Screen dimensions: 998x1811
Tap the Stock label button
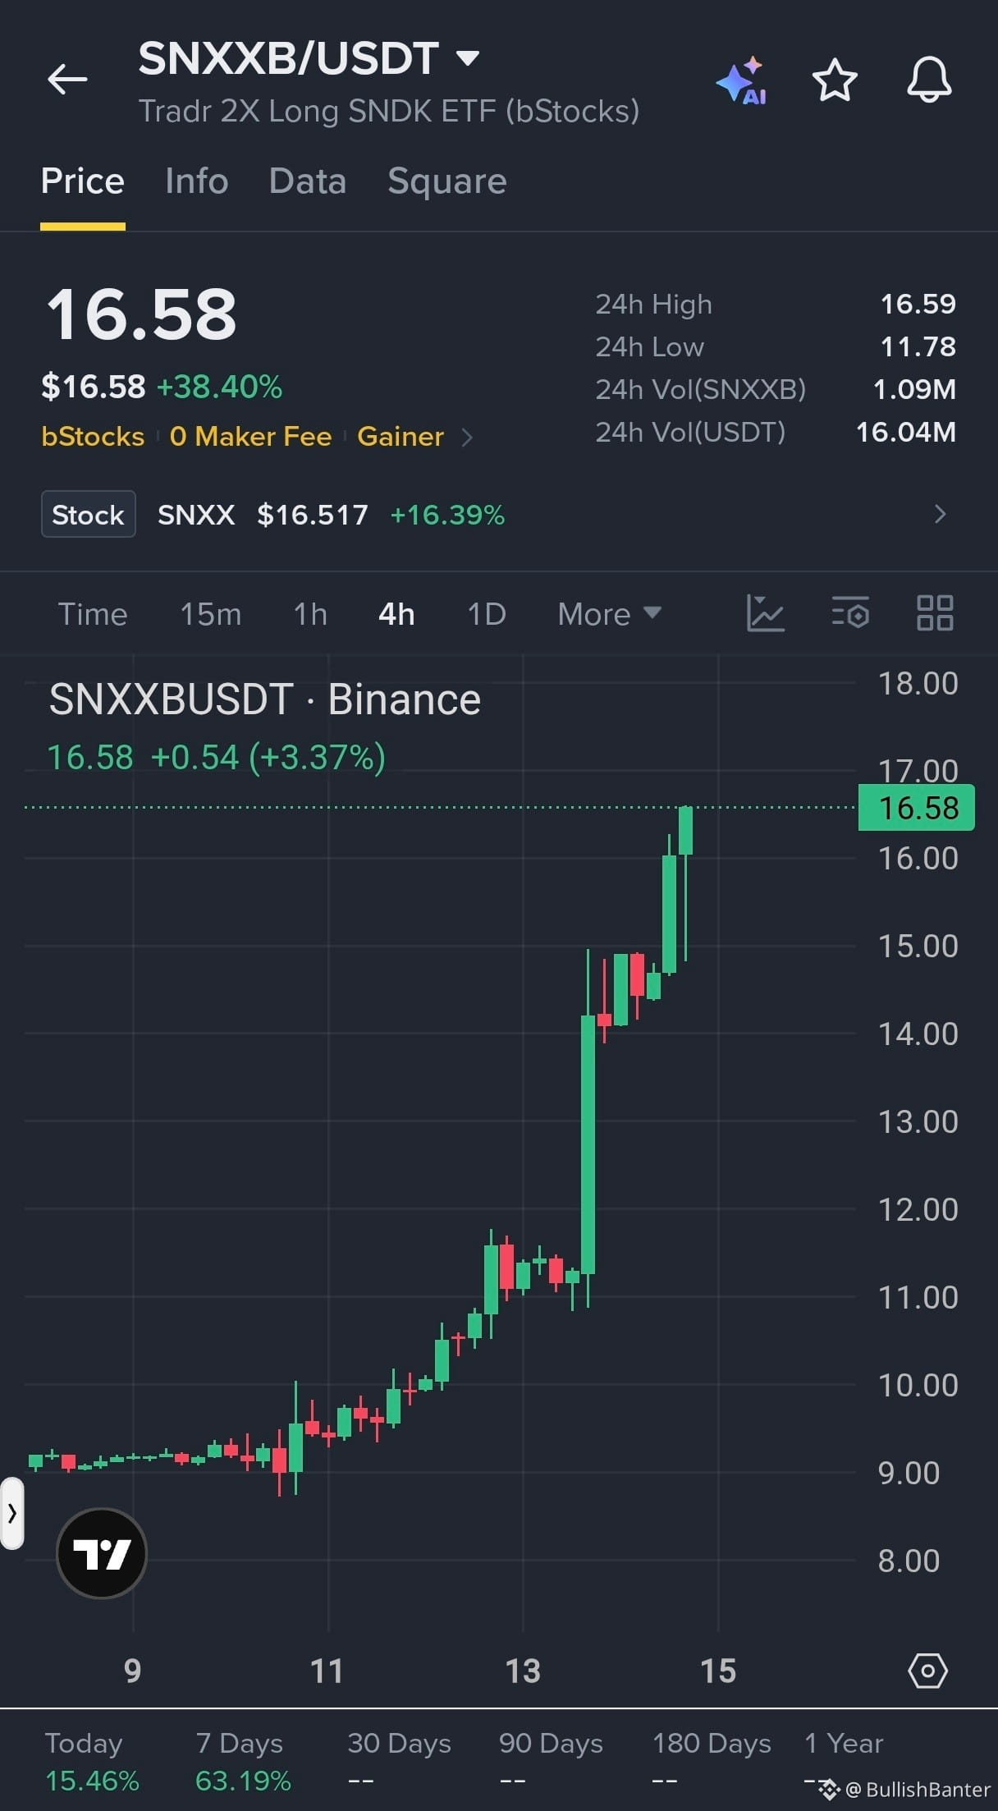coord(89,514)
